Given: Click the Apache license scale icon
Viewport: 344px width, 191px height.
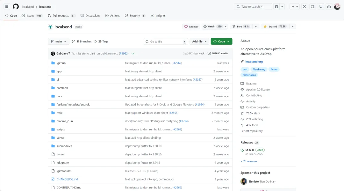Looking at the screenshot, I should pyautogui.click(x=242, y=90).
